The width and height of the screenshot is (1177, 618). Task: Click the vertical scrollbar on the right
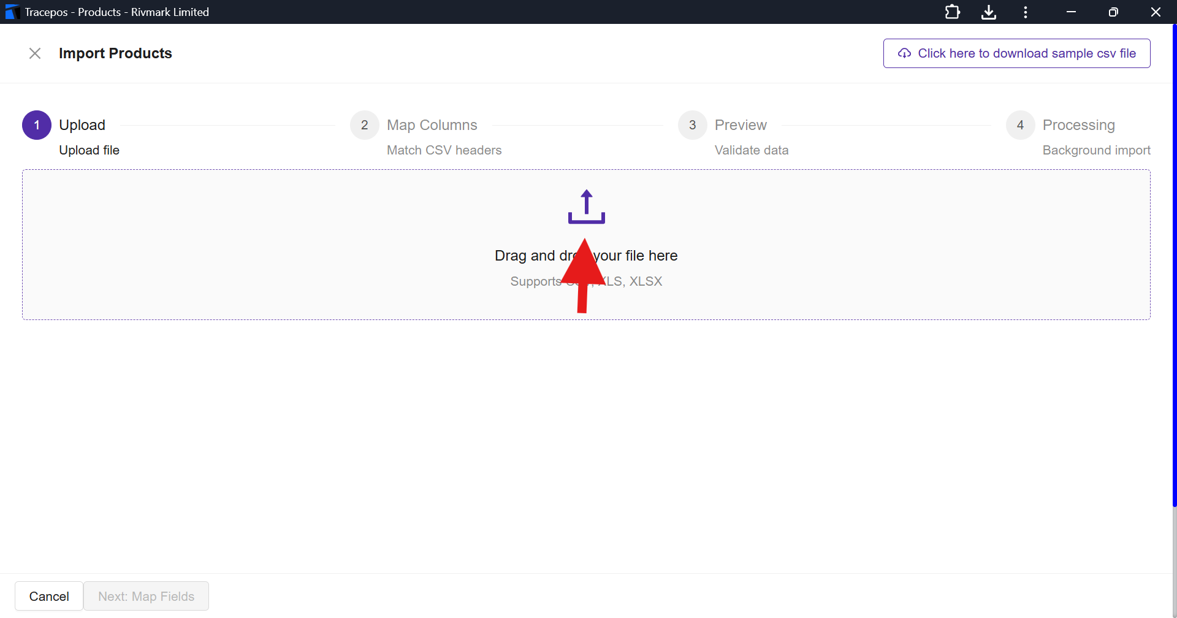click(x=1175, y=265)
